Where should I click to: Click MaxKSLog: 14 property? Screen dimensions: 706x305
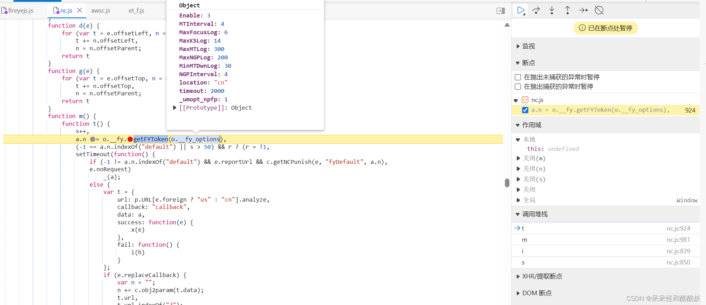coord(200,41)
